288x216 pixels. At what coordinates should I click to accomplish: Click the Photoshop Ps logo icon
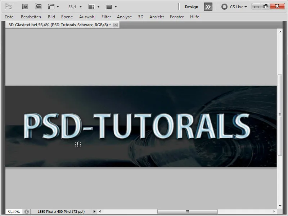point(9,7)
